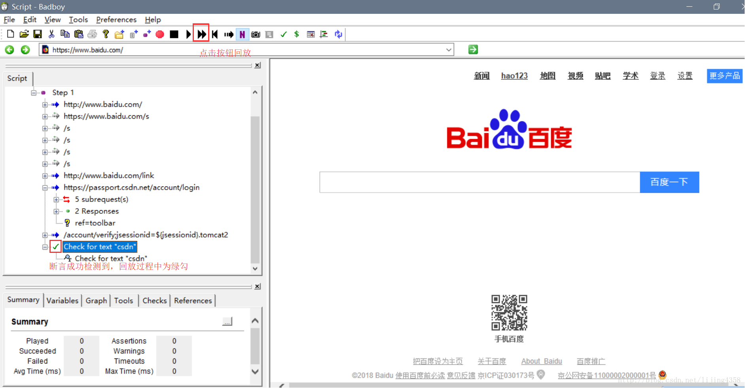Close the Summary panel with its X button

pos(258,286)
